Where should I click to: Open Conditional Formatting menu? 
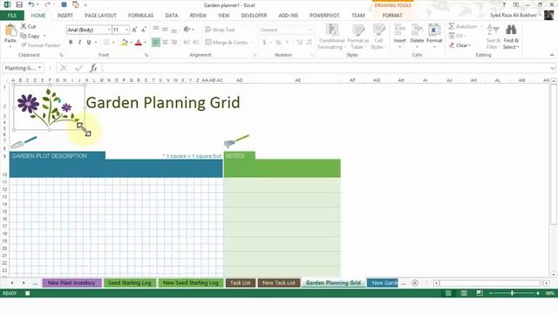[x=331, y=37]
